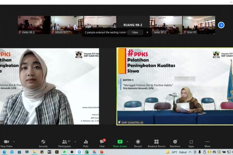Viewport: 233px width, 155px height.
Task: Show next page of video thumbnails
Action: click(221, 25)
